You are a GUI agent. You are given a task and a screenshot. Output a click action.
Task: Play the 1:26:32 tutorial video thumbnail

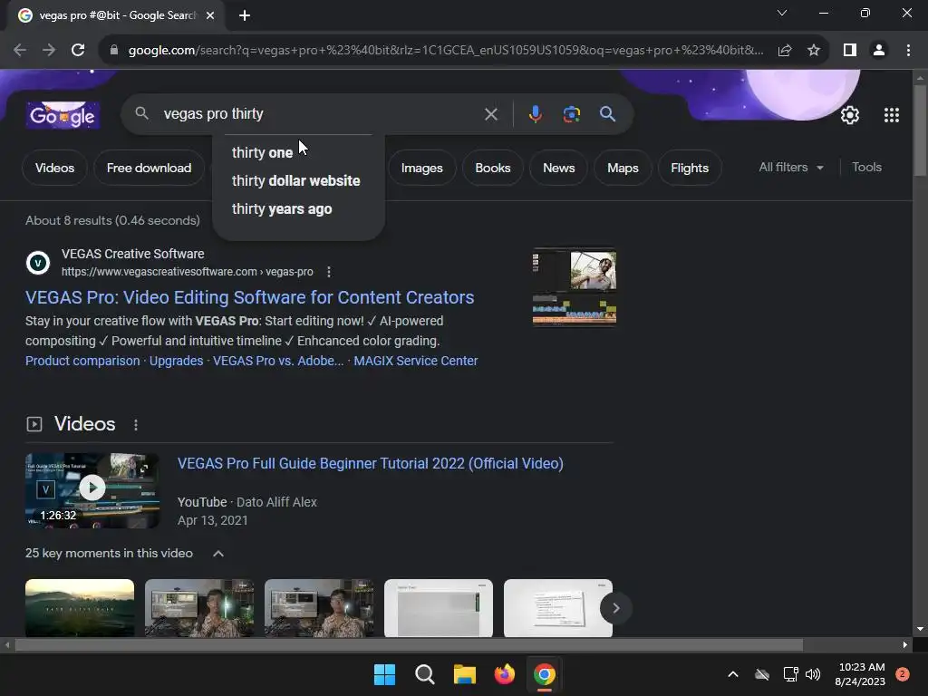92,490
